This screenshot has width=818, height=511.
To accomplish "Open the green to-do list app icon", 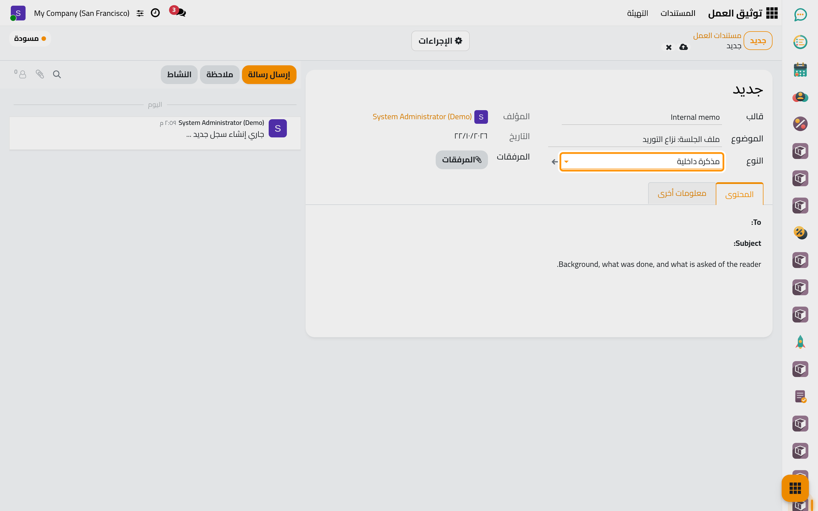I will tap(800, 42).
